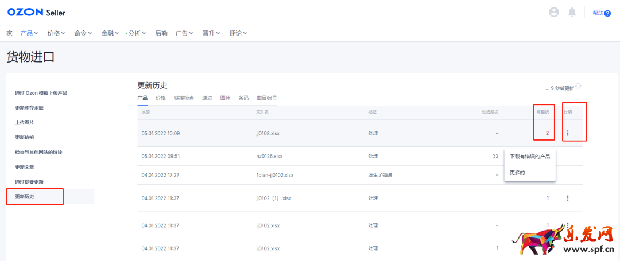The width and height of the screenshot is (620, 261).
Task: Open three-dot menu for jj0102 (1) .xlsx
Action: pyautogui.click(x=568, y=198)
